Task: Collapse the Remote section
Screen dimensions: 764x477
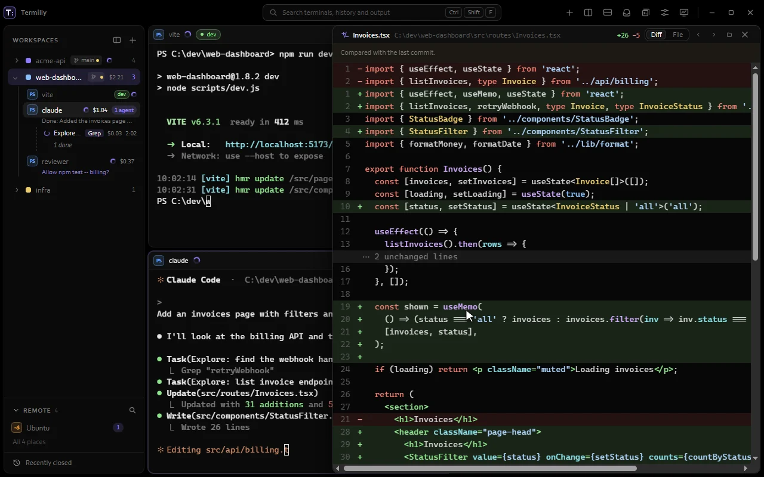Action: tap(16, 410)
